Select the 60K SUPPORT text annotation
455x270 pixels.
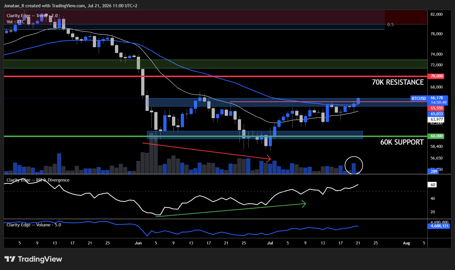pyautogui.click(x=402, y=142)
